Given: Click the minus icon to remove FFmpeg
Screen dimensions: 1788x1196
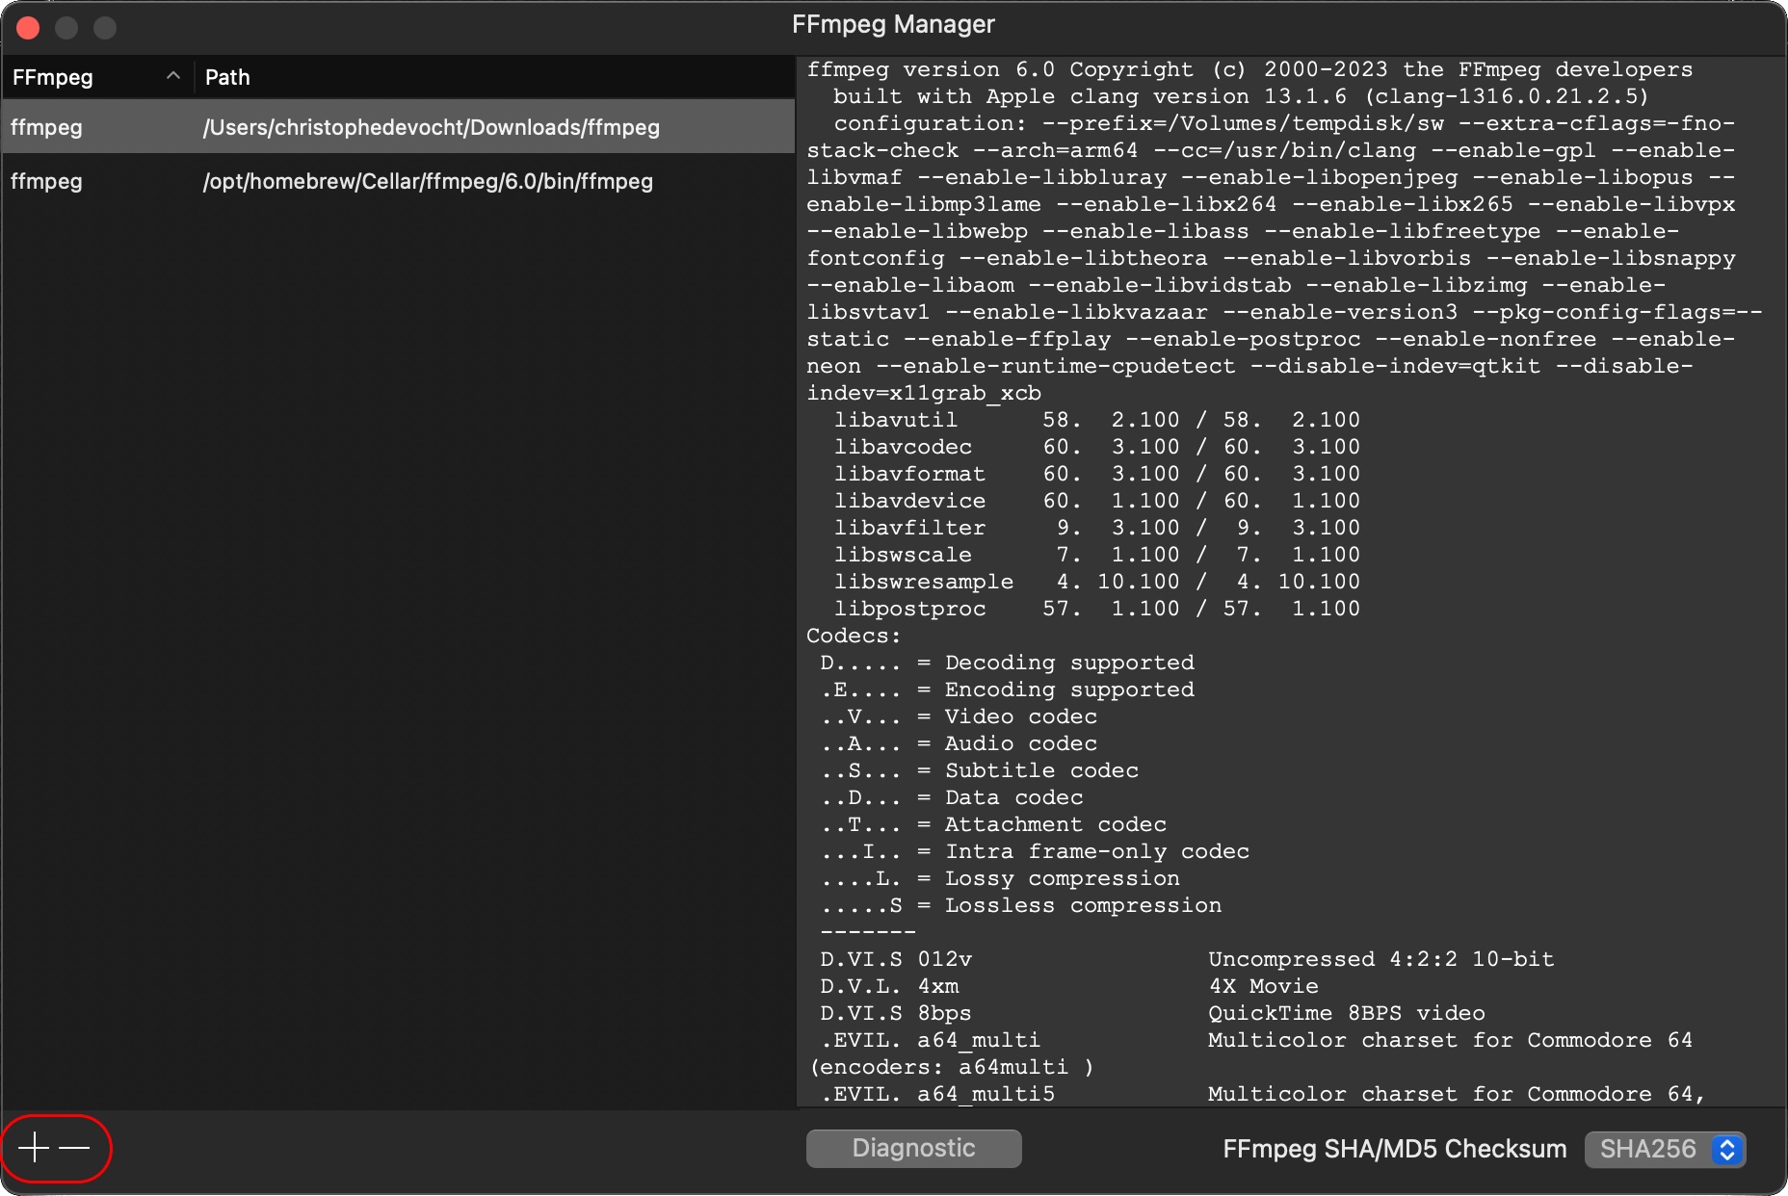Looking at the screenshot, I should click(x=74, y=1147).
